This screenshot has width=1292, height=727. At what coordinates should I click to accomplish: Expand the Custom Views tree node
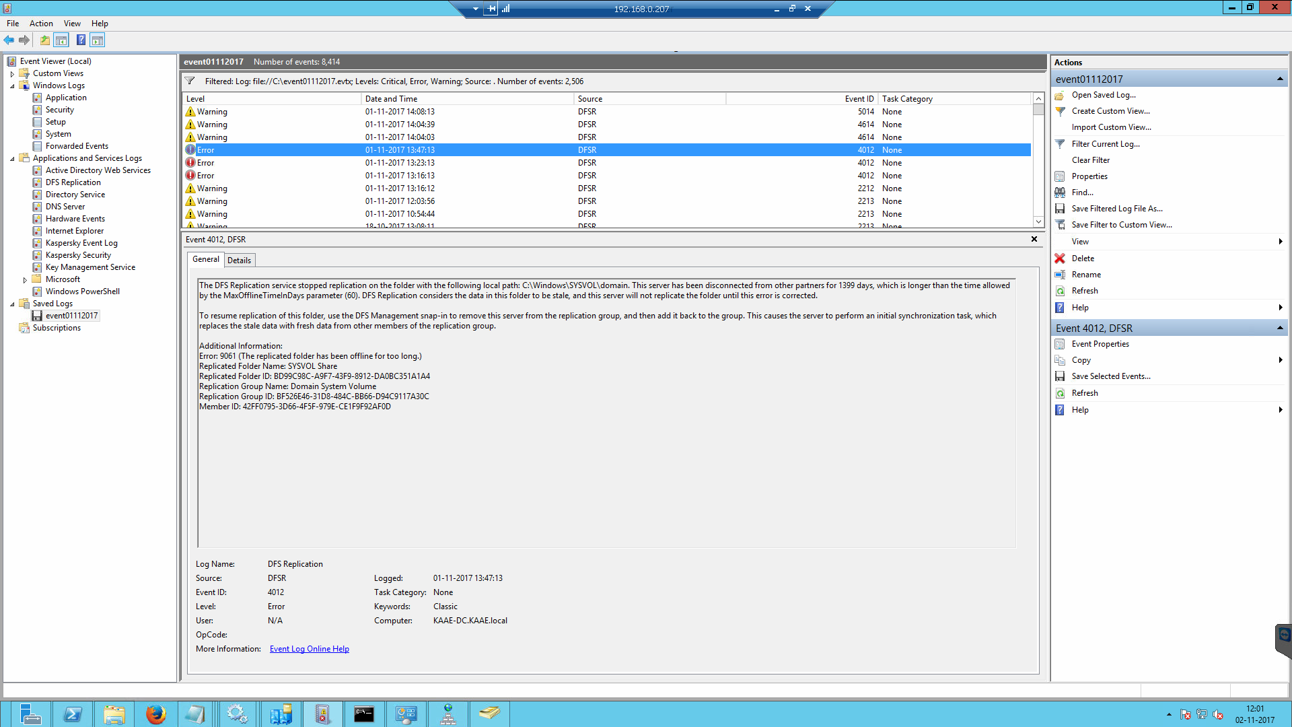12,74
